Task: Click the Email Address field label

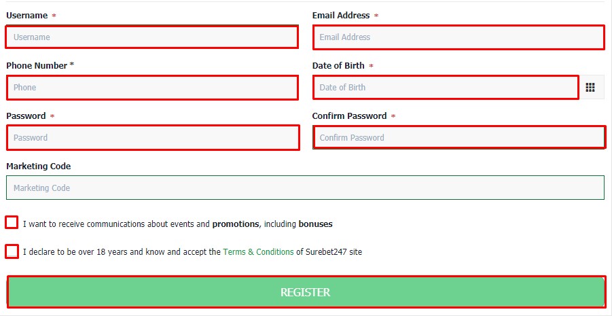Action: coord(341,16)
